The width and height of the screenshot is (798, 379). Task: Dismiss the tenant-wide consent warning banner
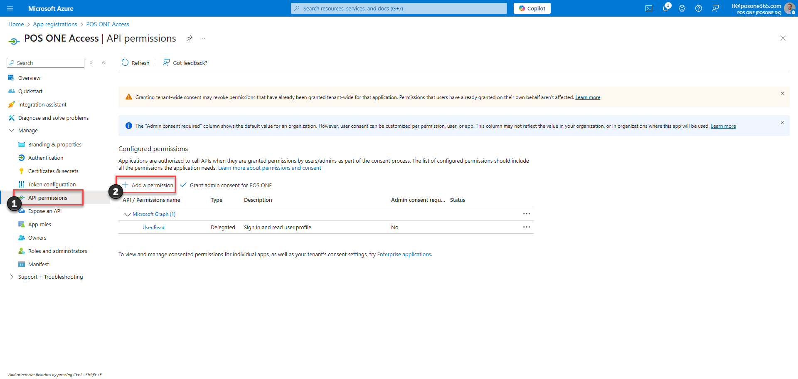pos(783,94)
